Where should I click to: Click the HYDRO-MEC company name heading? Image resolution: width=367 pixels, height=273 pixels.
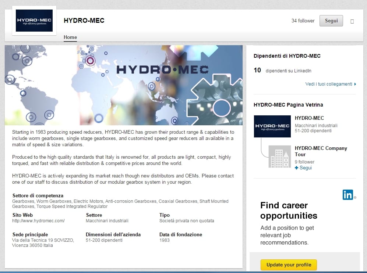84,21
